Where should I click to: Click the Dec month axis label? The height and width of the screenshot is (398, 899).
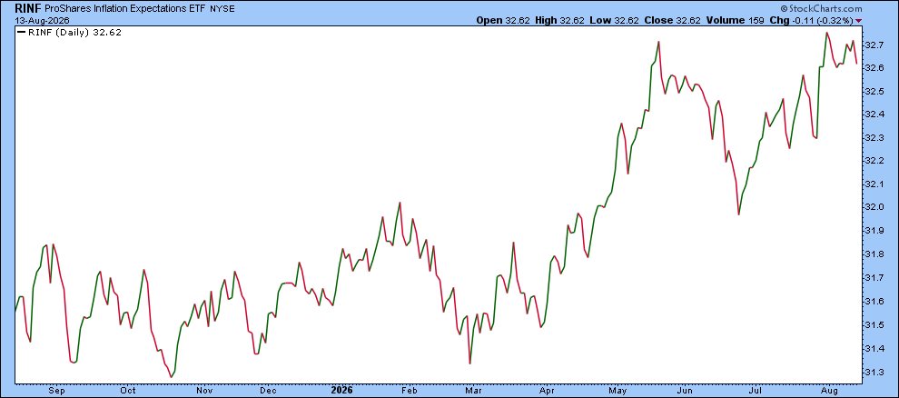click(x=269, y=390)
